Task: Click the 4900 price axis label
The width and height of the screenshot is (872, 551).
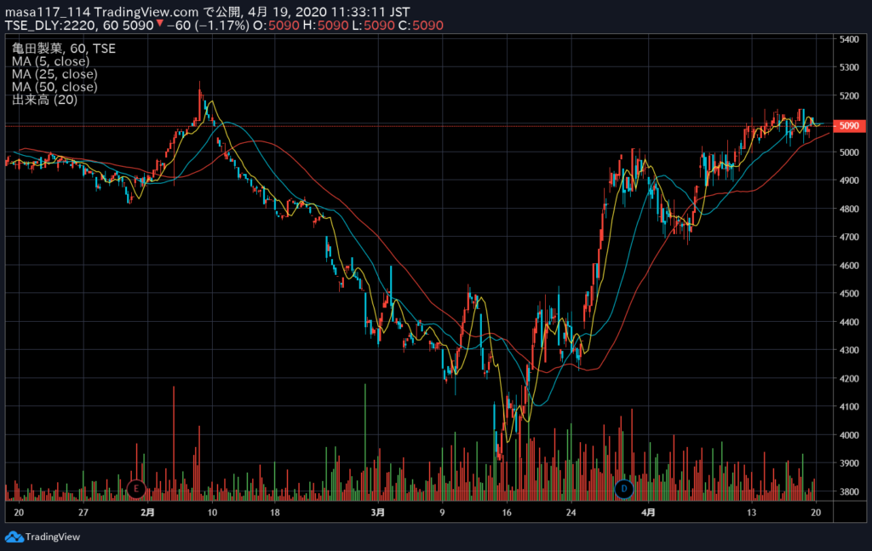Action: point(849,181)
